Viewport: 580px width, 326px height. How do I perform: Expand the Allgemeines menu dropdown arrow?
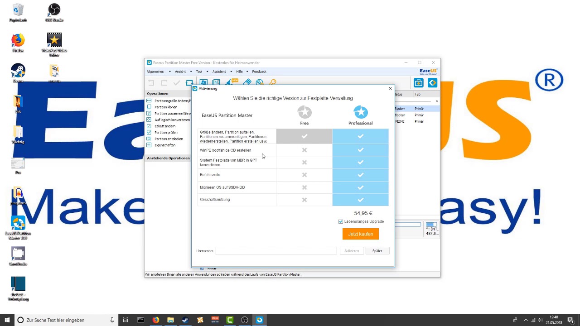click(170, 72)
